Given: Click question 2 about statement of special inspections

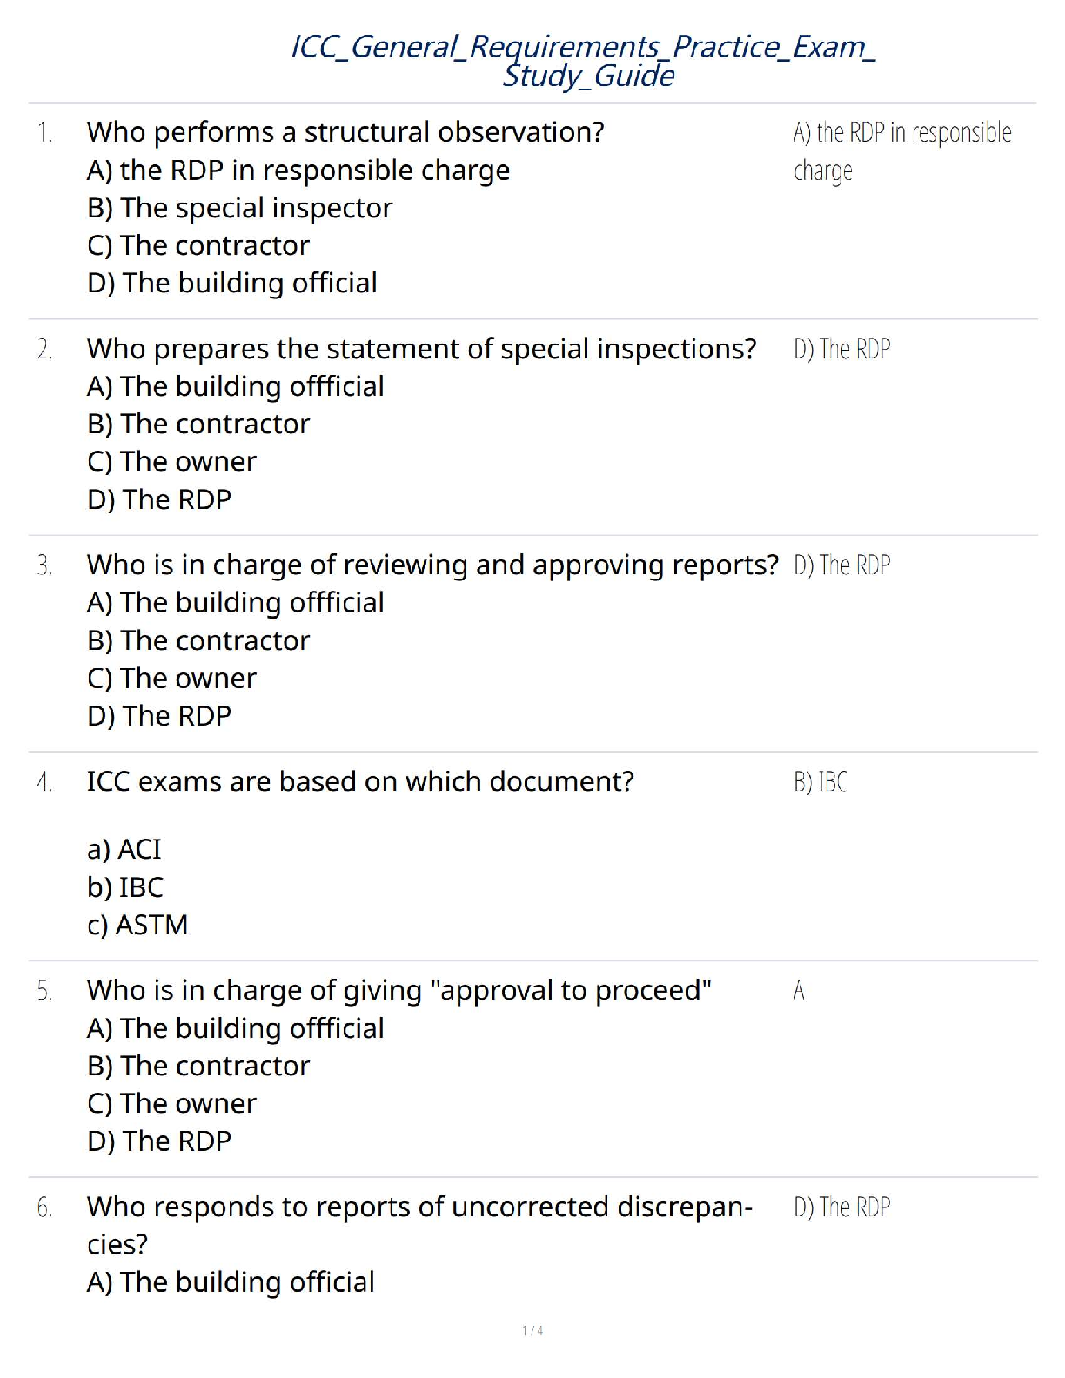Looking at the screenshot, I should coord(422,349).
